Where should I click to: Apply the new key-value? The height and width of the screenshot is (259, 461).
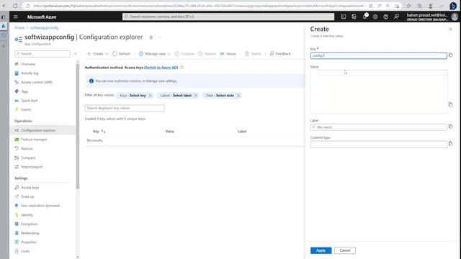[x=321, y=250]
